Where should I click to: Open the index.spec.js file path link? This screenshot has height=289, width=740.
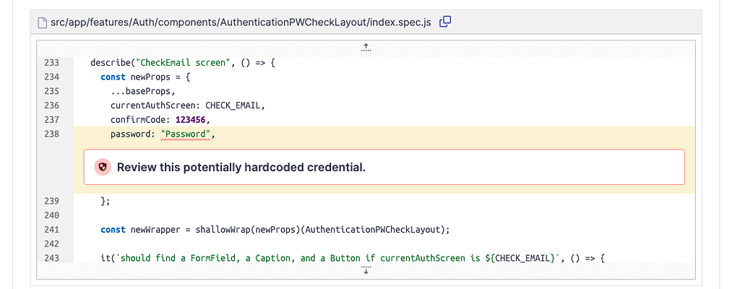240,22
